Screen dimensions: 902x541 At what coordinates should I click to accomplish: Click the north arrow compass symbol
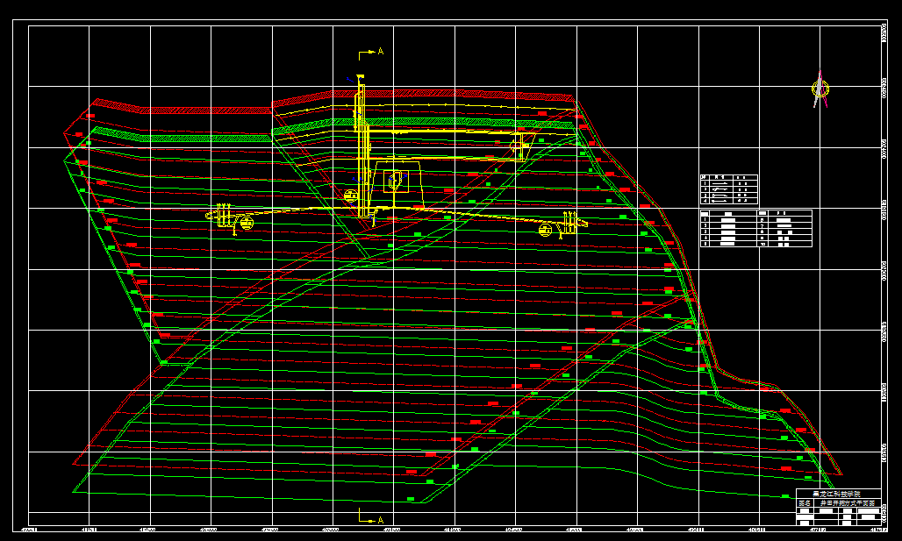820,89
